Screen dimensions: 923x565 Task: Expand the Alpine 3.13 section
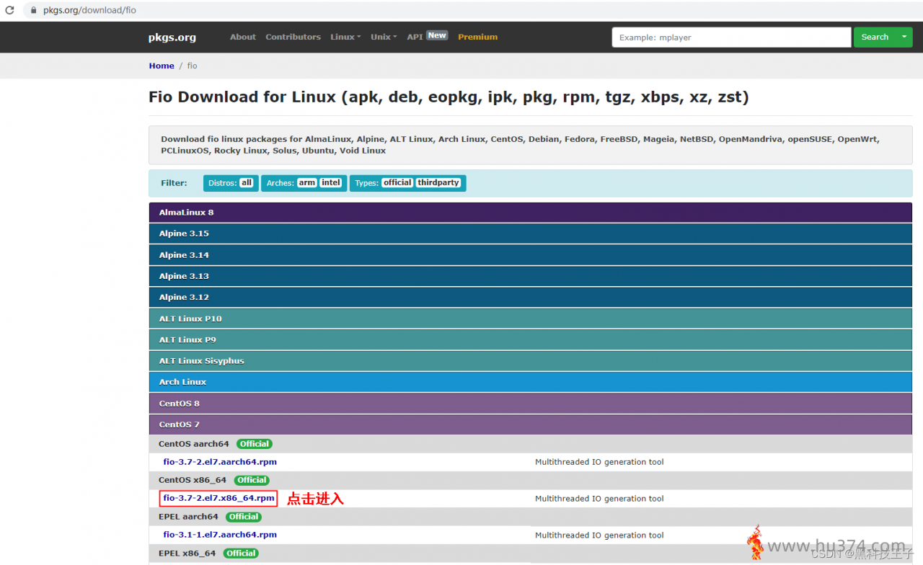pyautogui.click(x=530, y=276)
